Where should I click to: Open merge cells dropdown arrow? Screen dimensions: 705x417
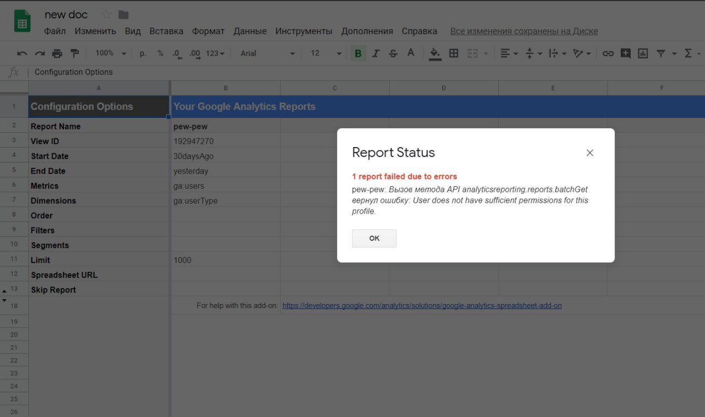pyautogui.click(x=486, y=53)
